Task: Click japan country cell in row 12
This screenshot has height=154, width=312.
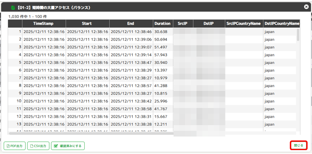Action: [280, 116]
